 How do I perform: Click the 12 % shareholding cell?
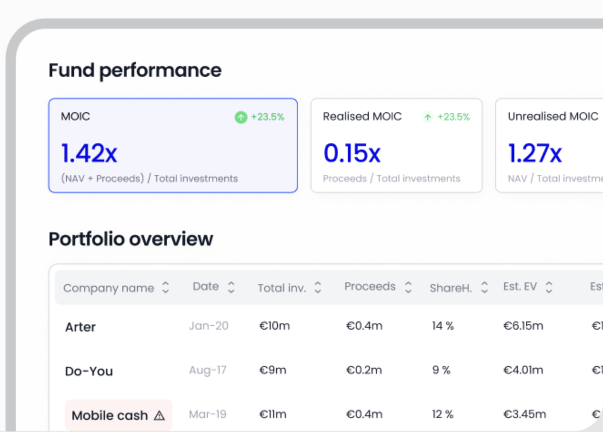coord(442,414)
